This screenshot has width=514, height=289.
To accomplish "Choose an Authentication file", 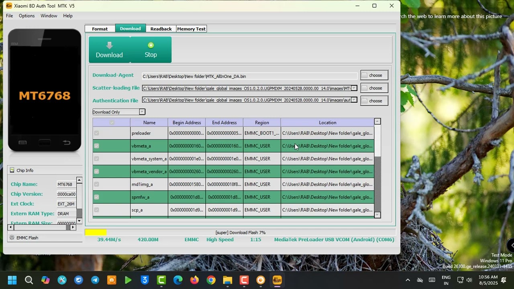I will click(x=374, y=101).
